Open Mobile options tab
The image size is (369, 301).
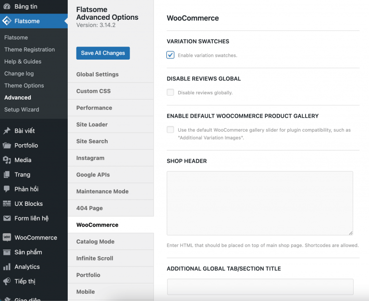click(111, 292)
